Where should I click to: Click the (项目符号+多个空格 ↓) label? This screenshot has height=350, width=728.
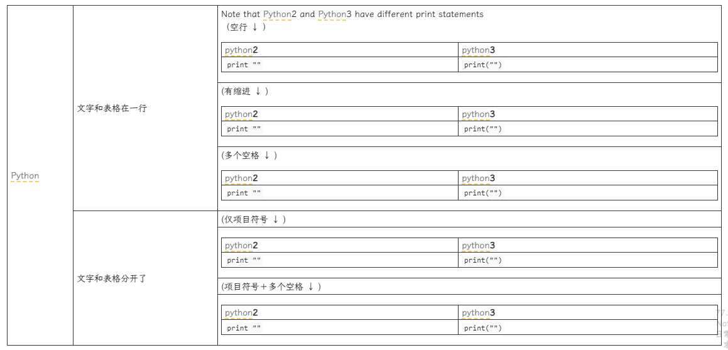click(271, 287)
